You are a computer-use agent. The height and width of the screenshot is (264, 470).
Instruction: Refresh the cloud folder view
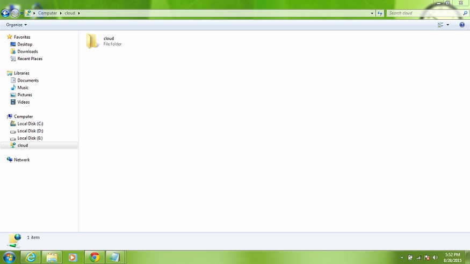(x=380, y=13)
